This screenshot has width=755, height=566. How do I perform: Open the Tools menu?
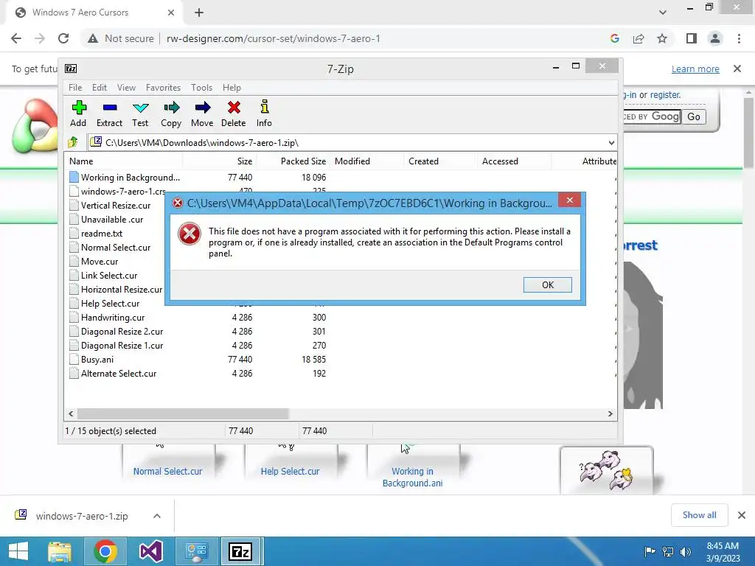[x=201, y=88]
